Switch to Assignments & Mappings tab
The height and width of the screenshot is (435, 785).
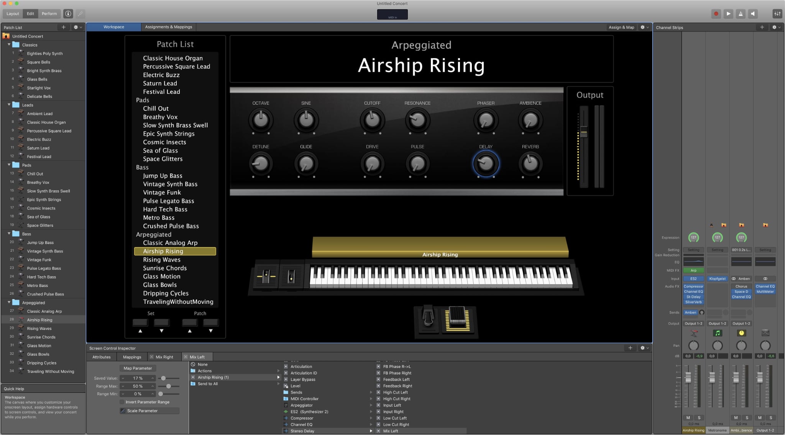(169, 27)
